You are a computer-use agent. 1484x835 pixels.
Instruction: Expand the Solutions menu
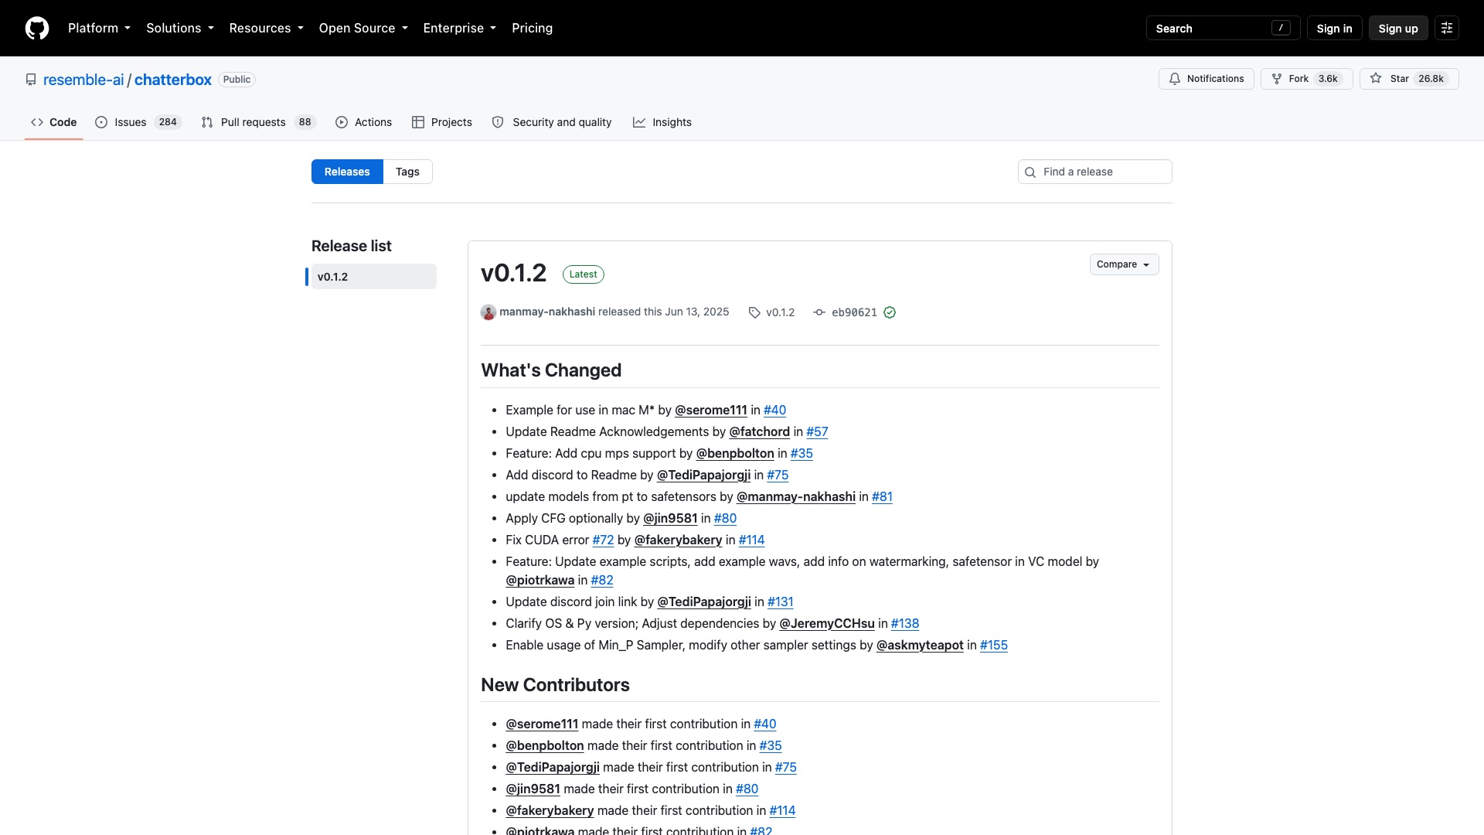click(x=180, y=28)
